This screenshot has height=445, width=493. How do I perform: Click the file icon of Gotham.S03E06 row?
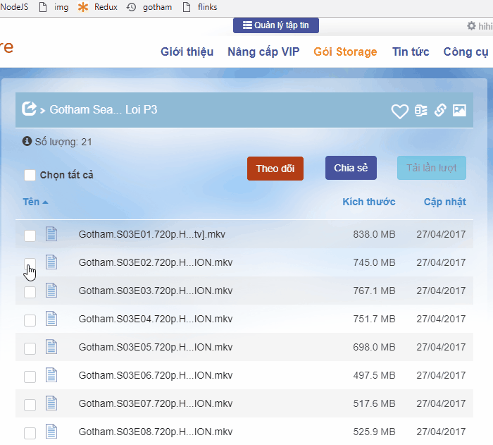51,374
